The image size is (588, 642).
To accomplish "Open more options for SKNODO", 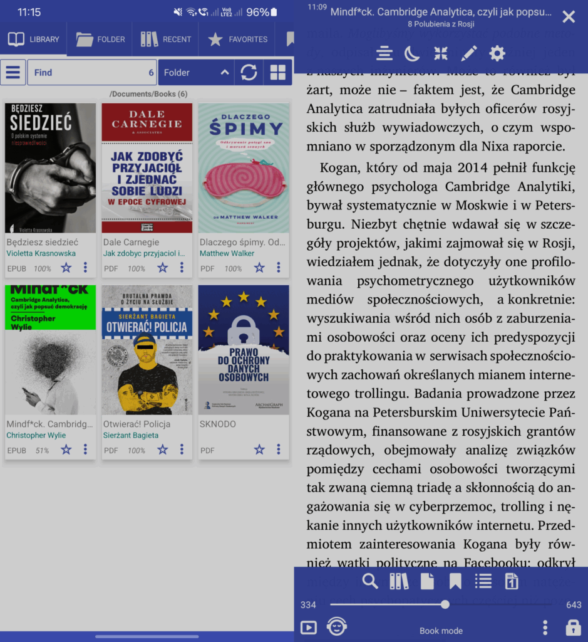I will tap(279, 450).
